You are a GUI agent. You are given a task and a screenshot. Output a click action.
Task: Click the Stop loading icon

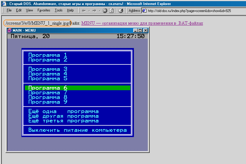click(105, 11)
